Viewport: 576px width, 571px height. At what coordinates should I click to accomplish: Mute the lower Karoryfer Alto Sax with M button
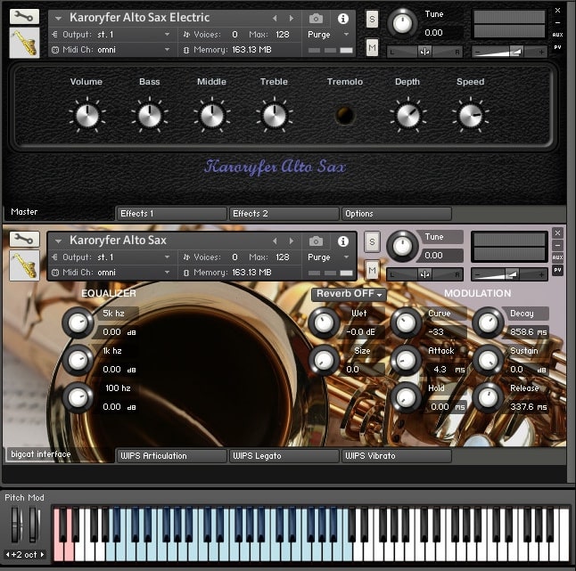coord(372,270)
